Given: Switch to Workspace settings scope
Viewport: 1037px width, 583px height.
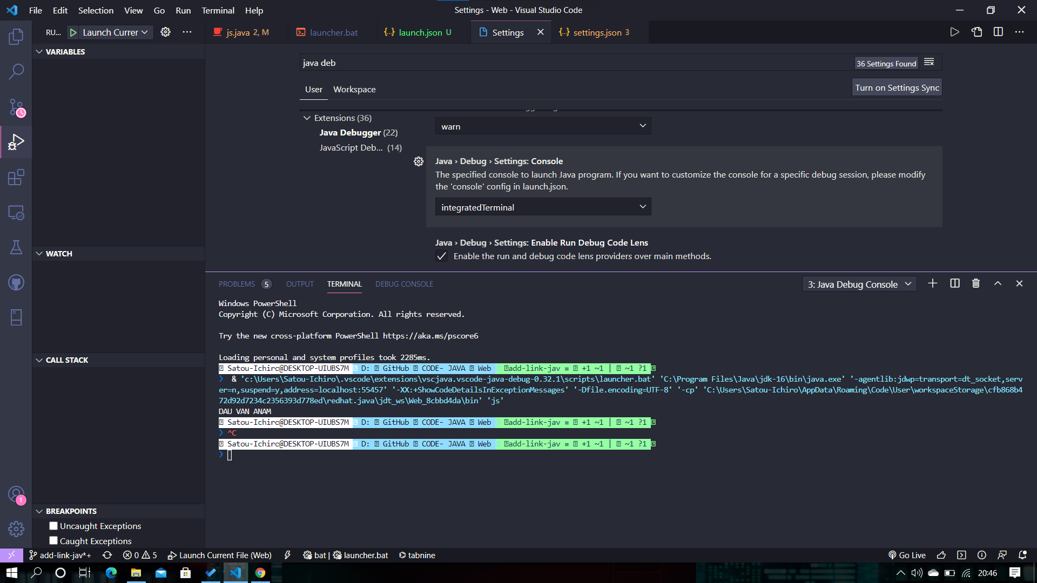Looking at the screenshot, I should pos(354,90).
